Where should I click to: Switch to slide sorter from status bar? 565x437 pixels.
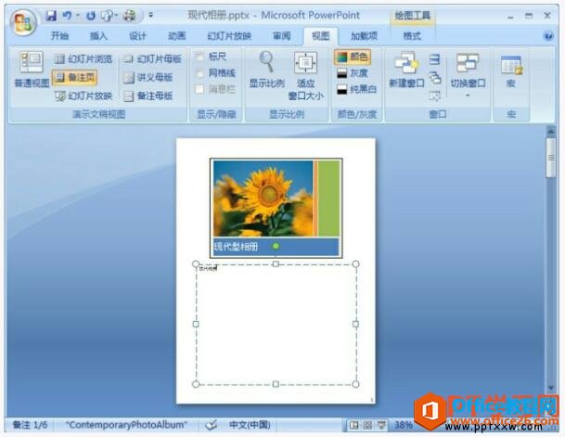(x=367, y=425)
